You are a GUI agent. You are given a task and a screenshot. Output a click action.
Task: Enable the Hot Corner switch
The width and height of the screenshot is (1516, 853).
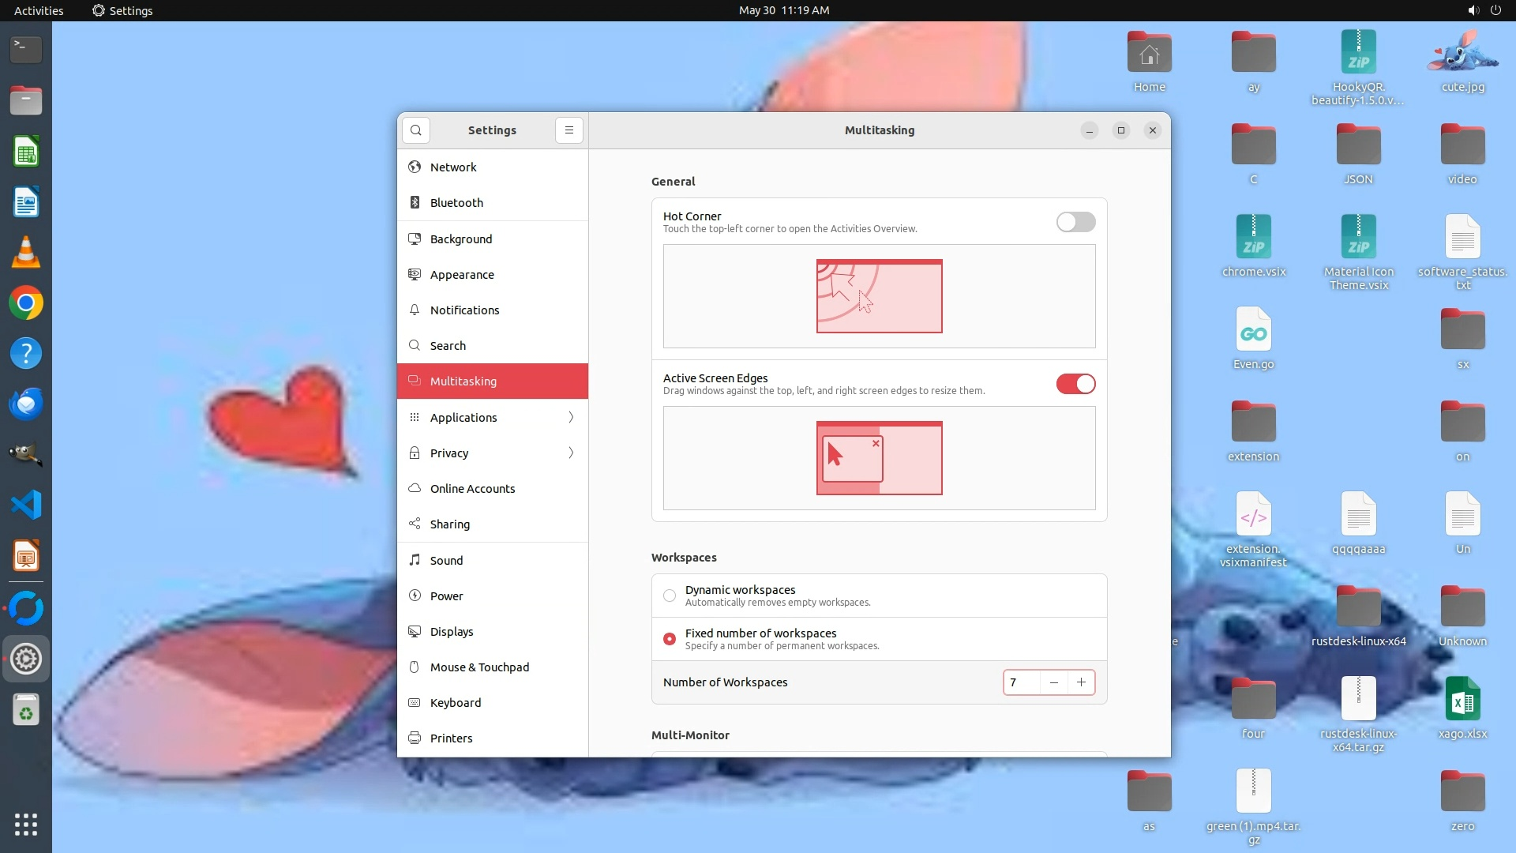tap(1075, 222)
